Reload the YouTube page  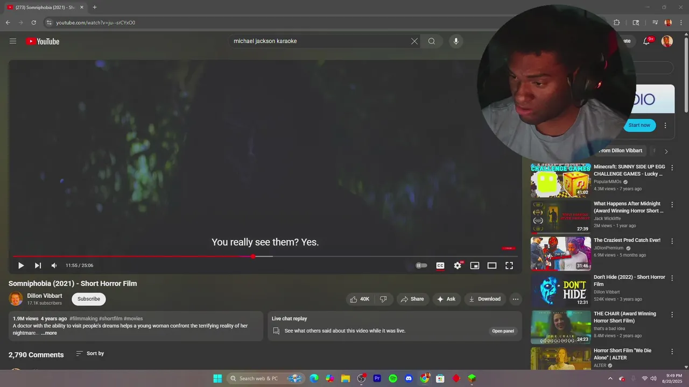pos(33,23)
